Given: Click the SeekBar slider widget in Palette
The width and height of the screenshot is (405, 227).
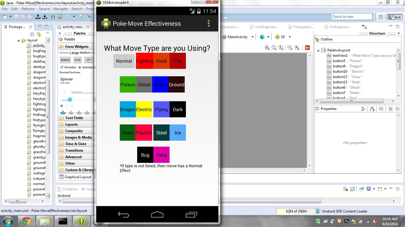Looking at the screenshot, I should tap(76, 100).
